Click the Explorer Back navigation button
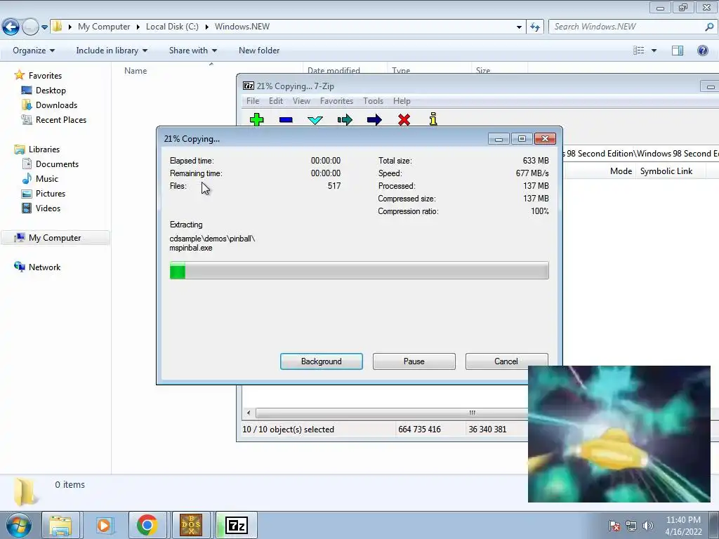The image size is (719, 539). (x=11, y=27)
